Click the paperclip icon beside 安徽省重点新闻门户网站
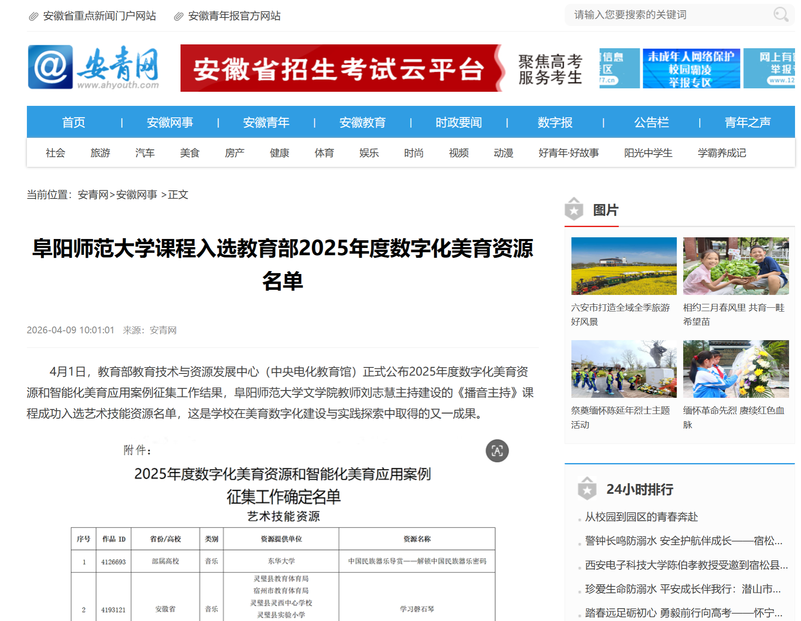This screenshot has width=801, height=621. point(33,17)
